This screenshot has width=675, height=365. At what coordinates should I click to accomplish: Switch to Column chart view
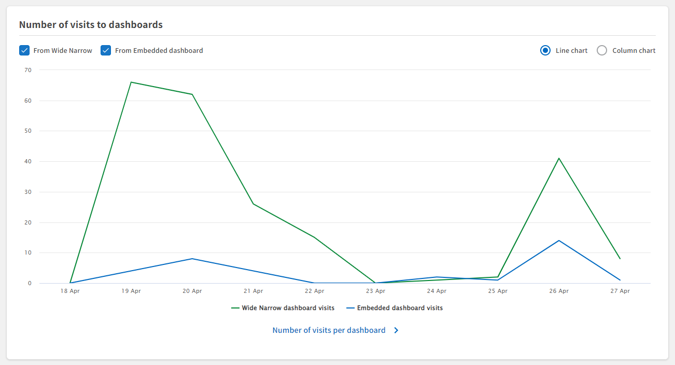coord(602,50)
